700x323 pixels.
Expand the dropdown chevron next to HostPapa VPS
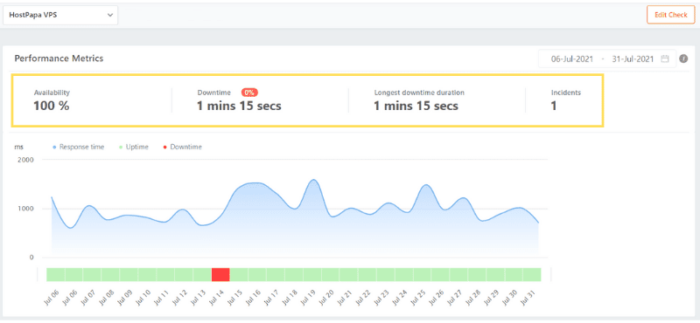click(x=110, y=15)
